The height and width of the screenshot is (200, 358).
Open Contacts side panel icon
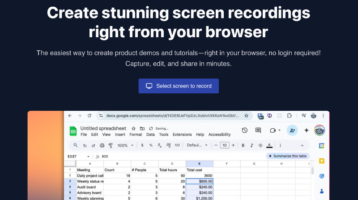point(322,191)
